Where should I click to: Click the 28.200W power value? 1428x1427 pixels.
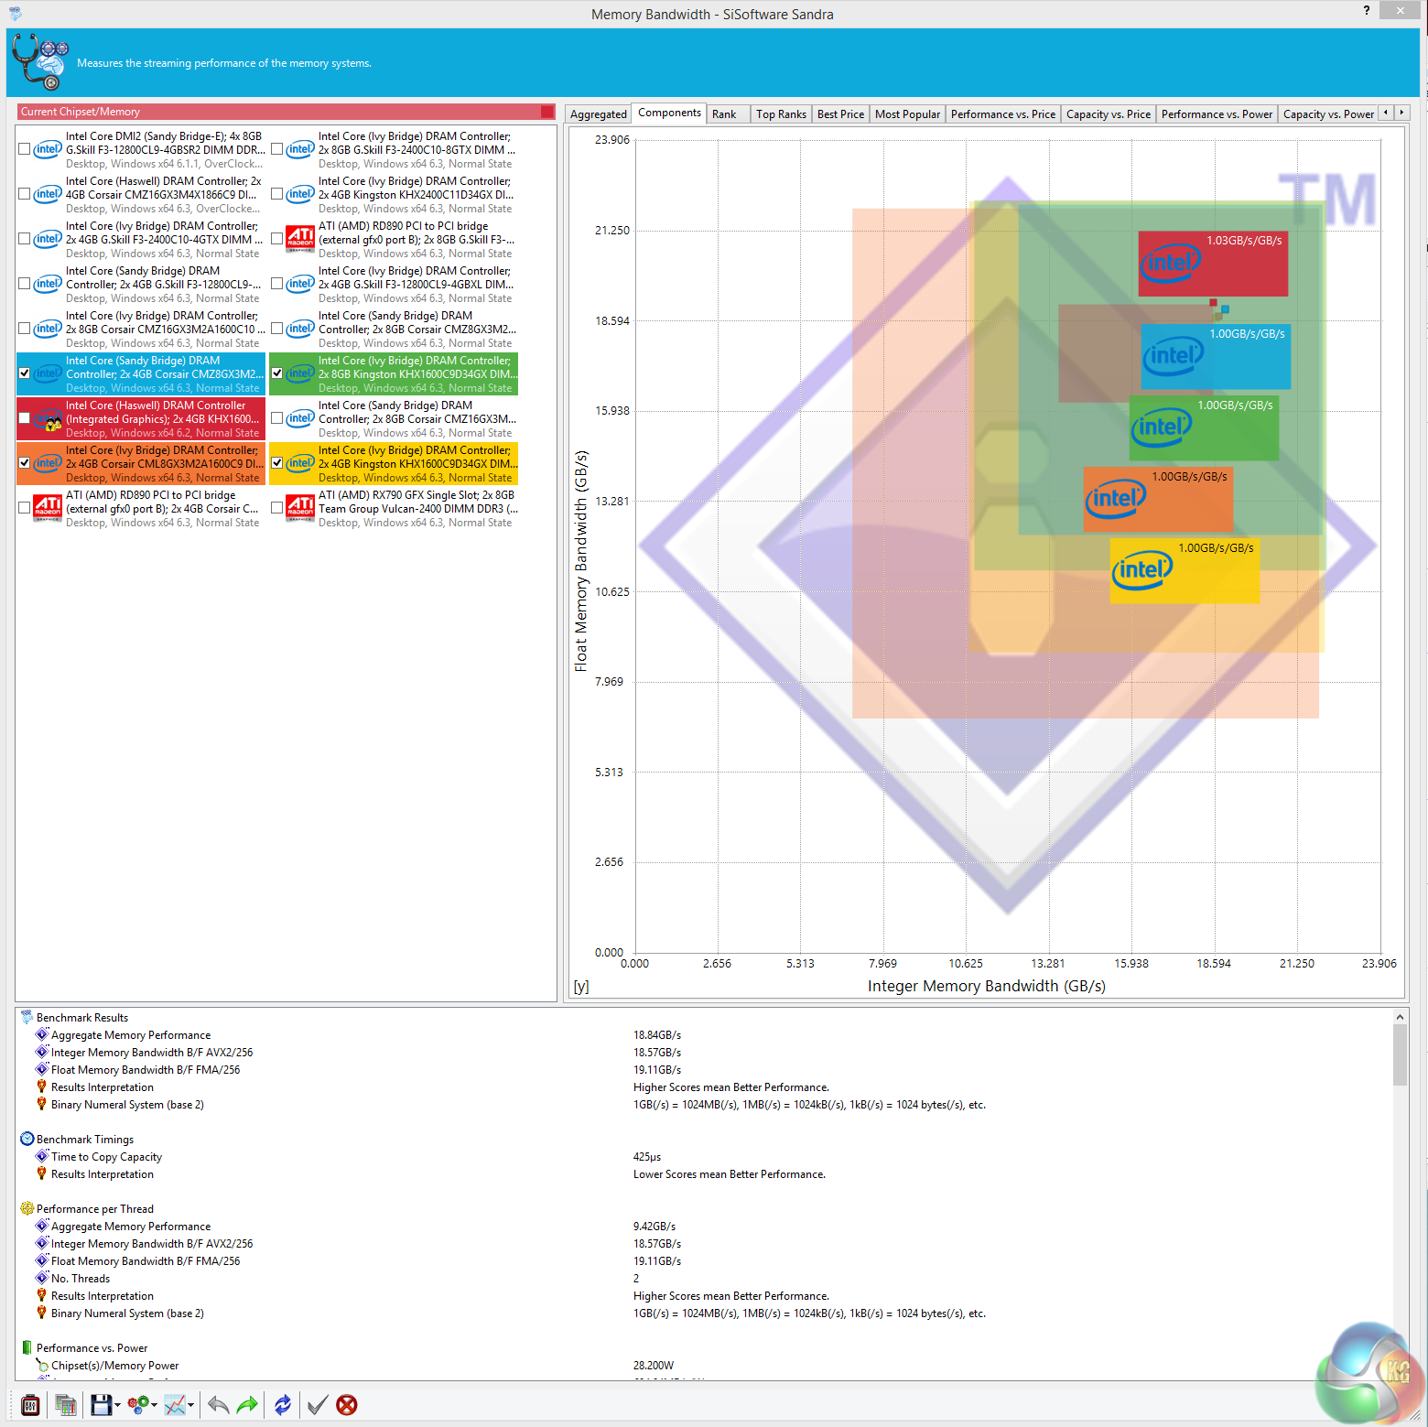click(654, 1366)
